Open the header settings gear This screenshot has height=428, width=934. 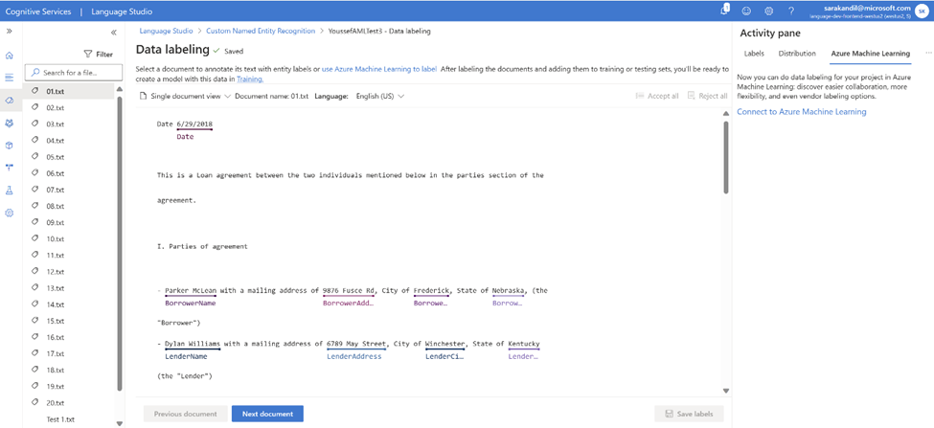[x=769, y=11]
